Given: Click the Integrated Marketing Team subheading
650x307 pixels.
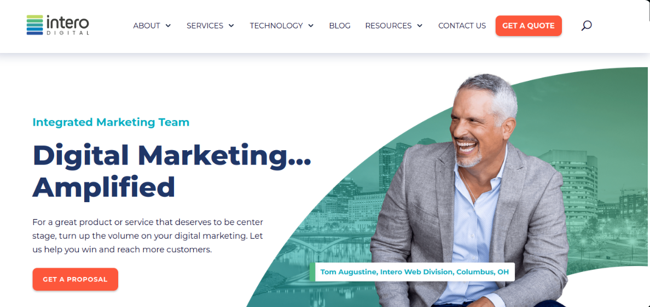Looking at the screenshot, I should (x=111, y=122).
